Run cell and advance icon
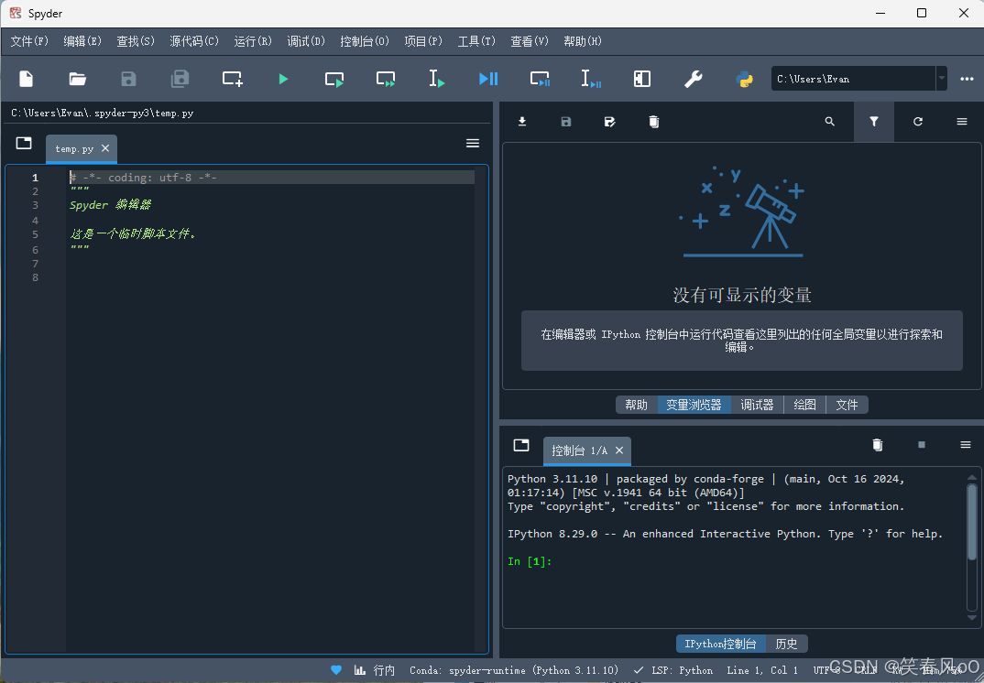Image resolution: width=984 pixels, height=683 pixels. coord(386,79)
